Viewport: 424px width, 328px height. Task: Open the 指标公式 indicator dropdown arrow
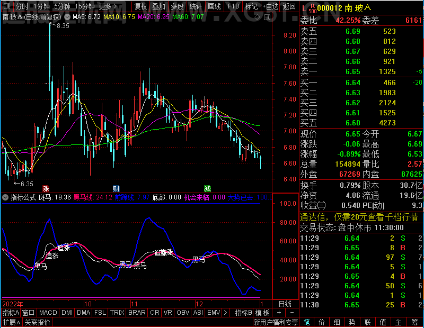pyautogui.click(x=5, y=197)
